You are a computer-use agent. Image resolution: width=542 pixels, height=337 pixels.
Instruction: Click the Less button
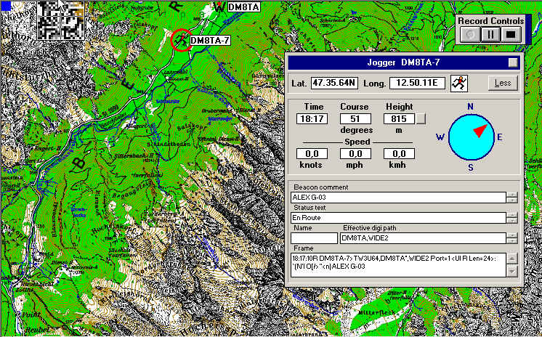(x=503, y=83)
